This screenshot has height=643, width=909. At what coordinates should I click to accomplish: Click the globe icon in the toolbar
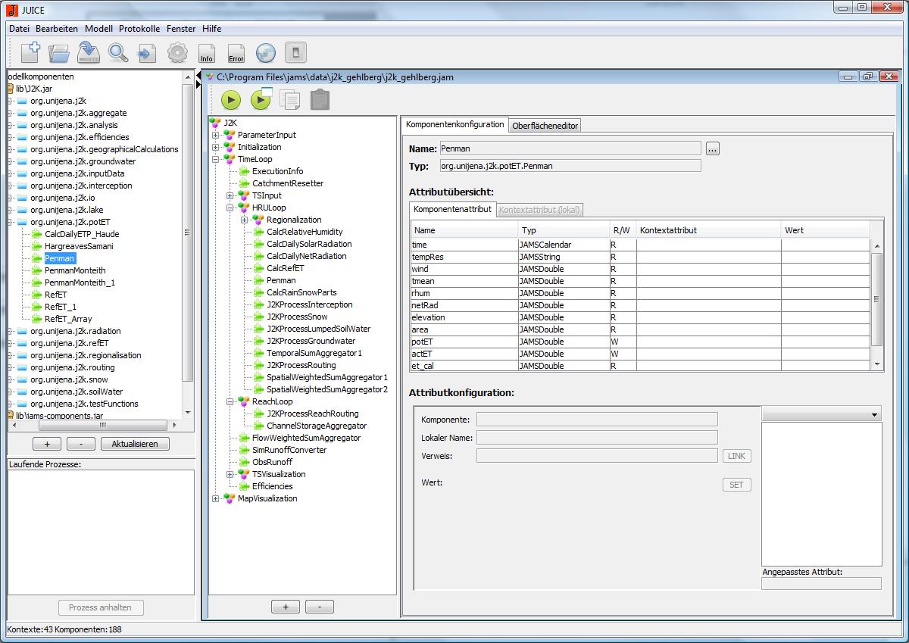[x=265, y=53]
